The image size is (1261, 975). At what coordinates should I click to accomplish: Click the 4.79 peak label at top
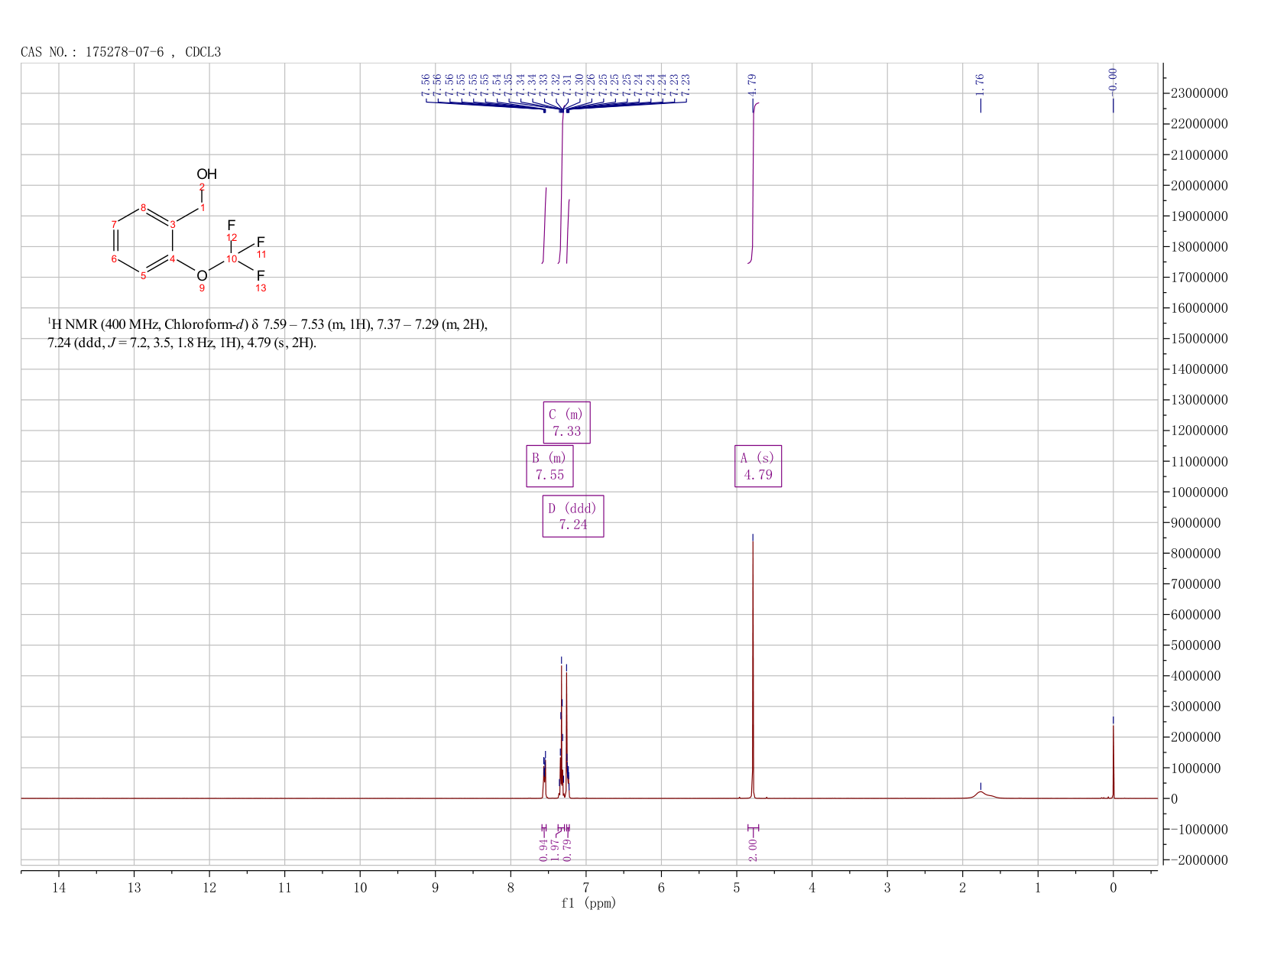(752, 83)
